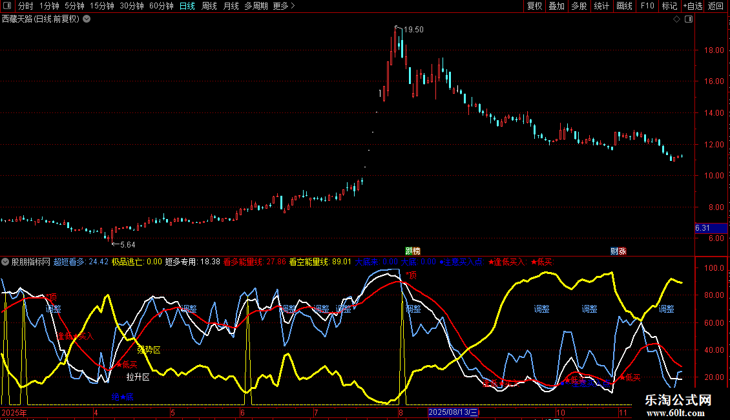Click the 强势区 label in indicator
730x420 pixels.
click(x=149, y=350)
